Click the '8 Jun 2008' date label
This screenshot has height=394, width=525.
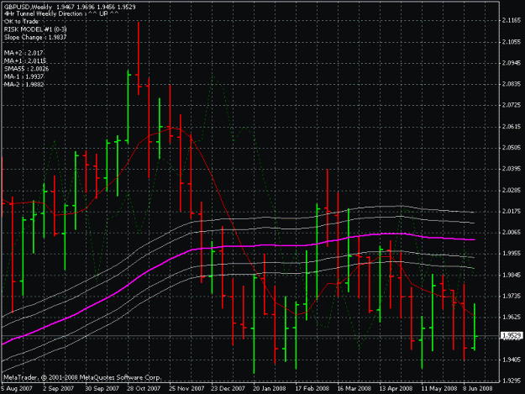(478, 388)
